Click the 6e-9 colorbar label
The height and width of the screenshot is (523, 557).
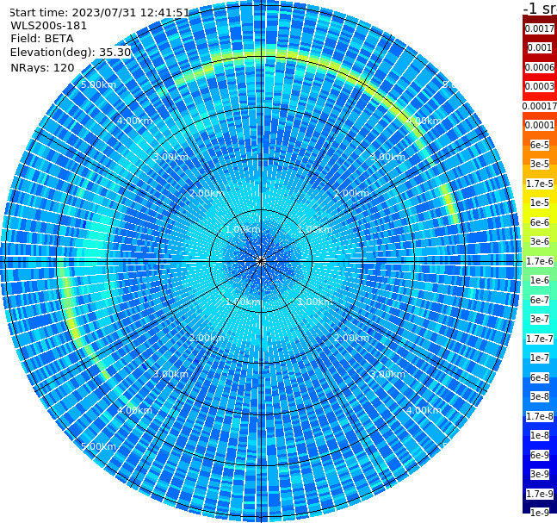[540, 455]
